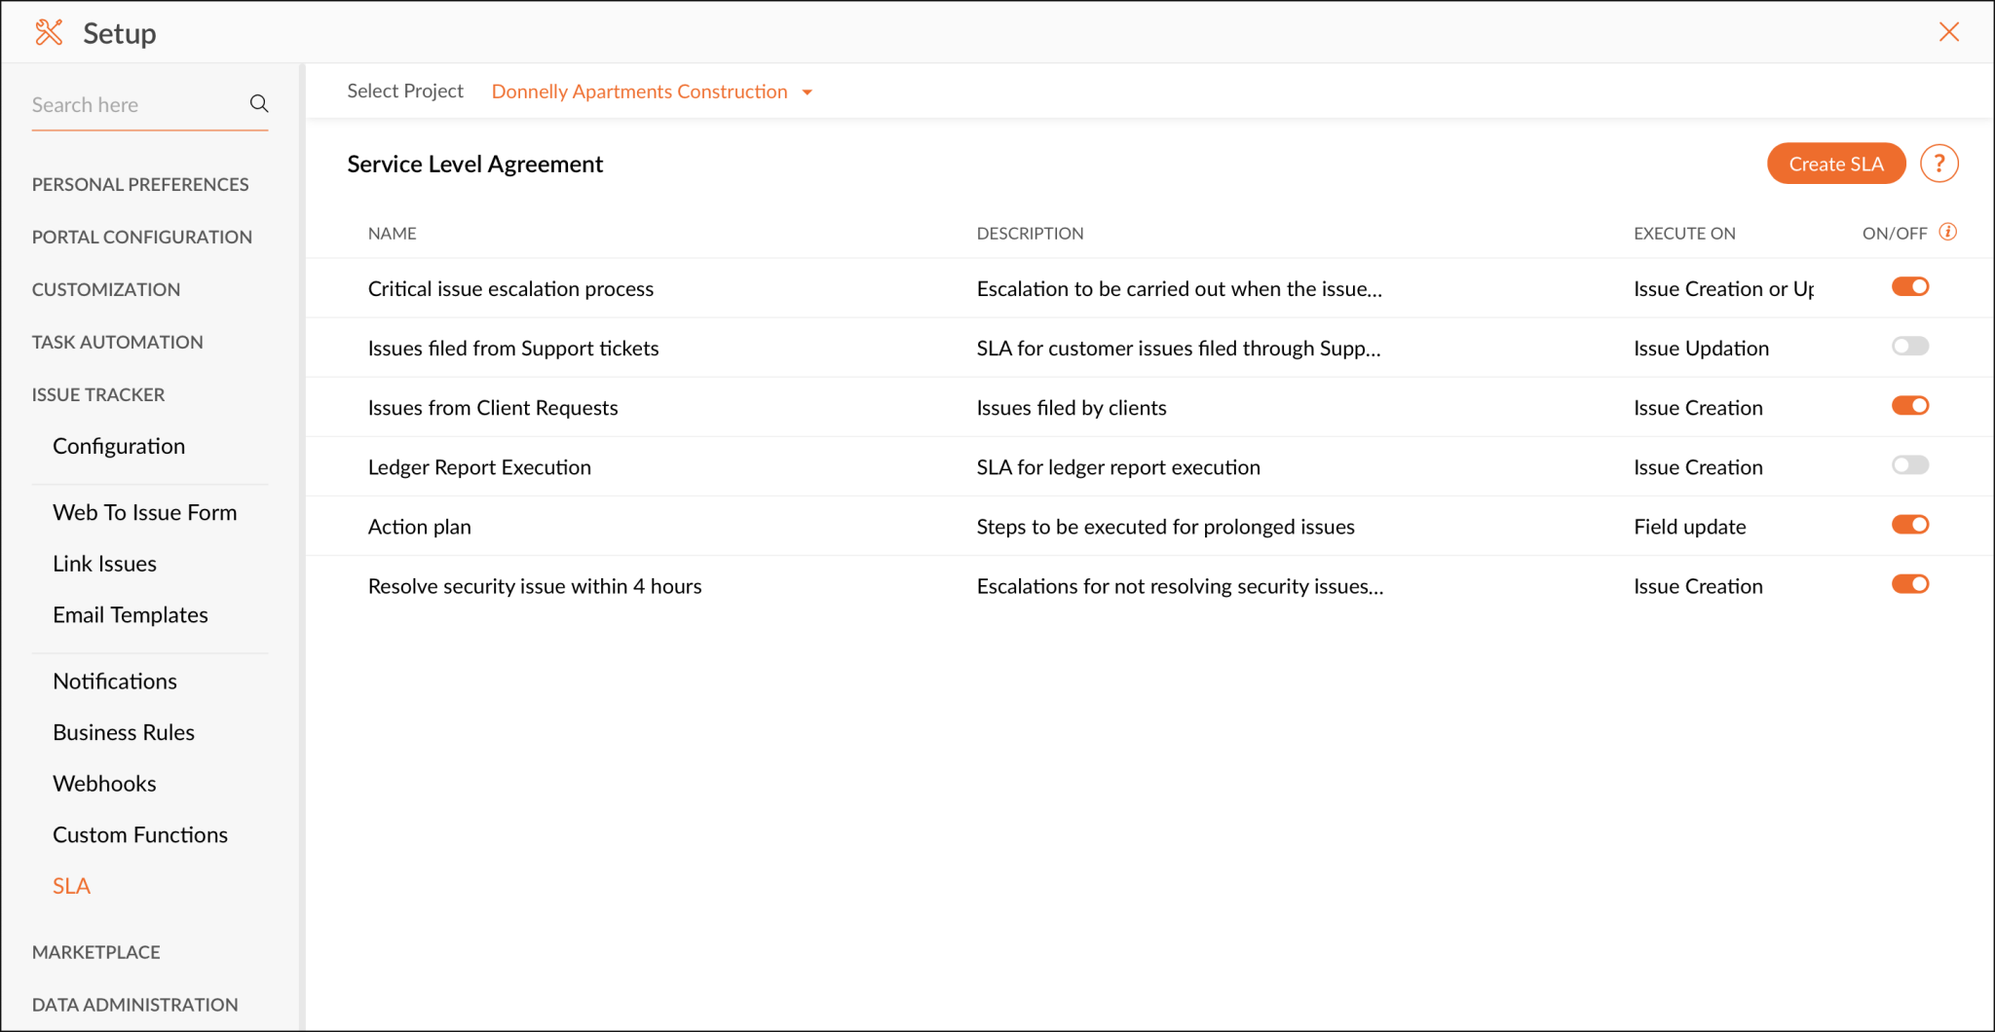Select the CUSTOMIZATION menu item

[105, 288]
